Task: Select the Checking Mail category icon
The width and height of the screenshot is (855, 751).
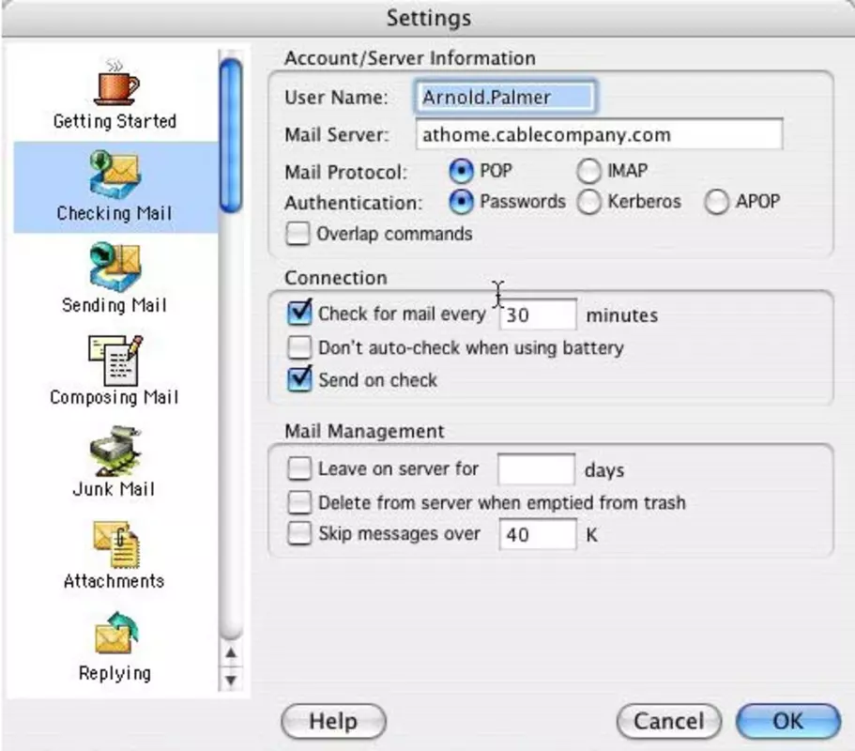Action: (x=115, y=174)
